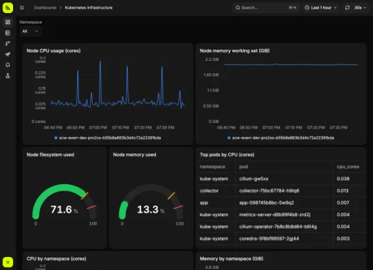This screenshot has height=270, width=373.
Task: Click the 0.013 cpu_cores value
Action: click(343, 191)
